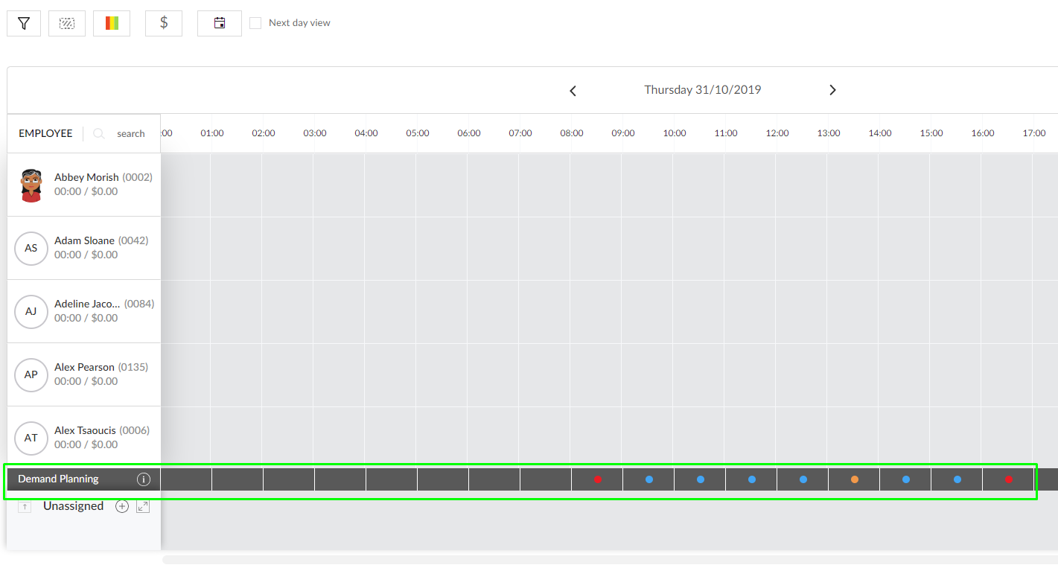Image resolution: width=1058 pixels, height=568 pixels.
Task: Open the Demand Planning info icon
Action: [x=144, y=479]
